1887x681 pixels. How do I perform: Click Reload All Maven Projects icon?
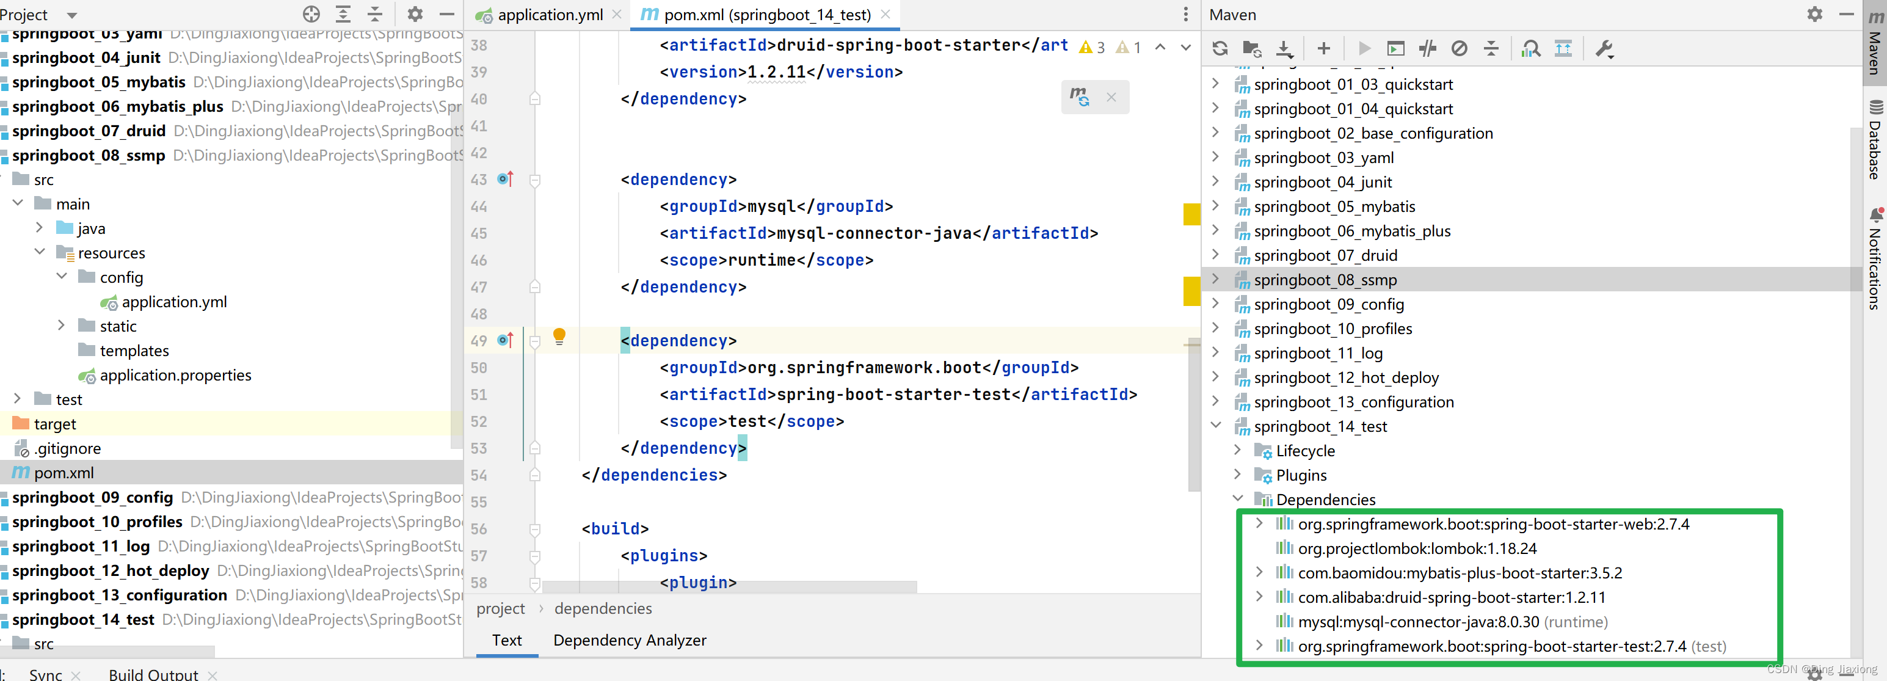[x=1220, y=48]
